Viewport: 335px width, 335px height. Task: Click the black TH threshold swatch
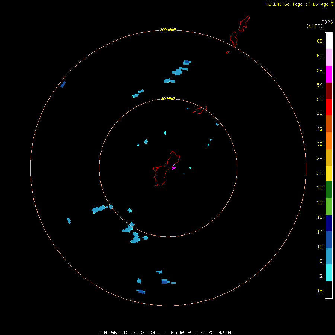[329, 290]
